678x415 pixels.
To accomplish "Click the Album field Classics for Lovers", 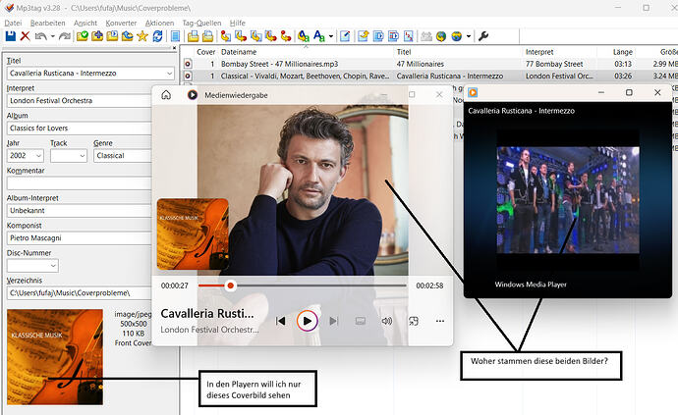I will point(80,129).
